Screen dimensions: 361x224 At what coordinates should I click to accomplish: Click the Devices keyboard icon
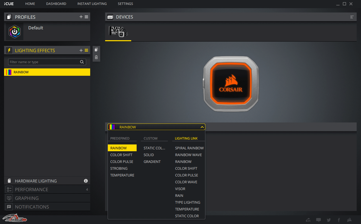[x=110, y=17]
